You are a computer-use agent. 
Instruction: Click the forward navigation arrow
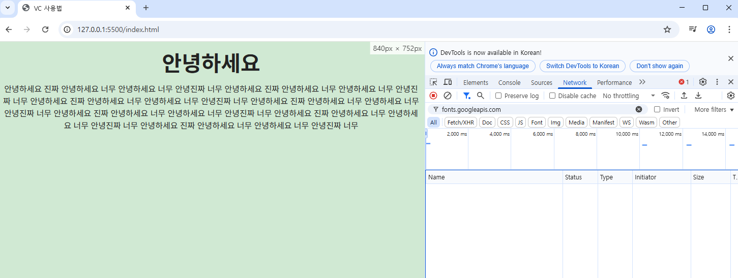tap(27, 29)
